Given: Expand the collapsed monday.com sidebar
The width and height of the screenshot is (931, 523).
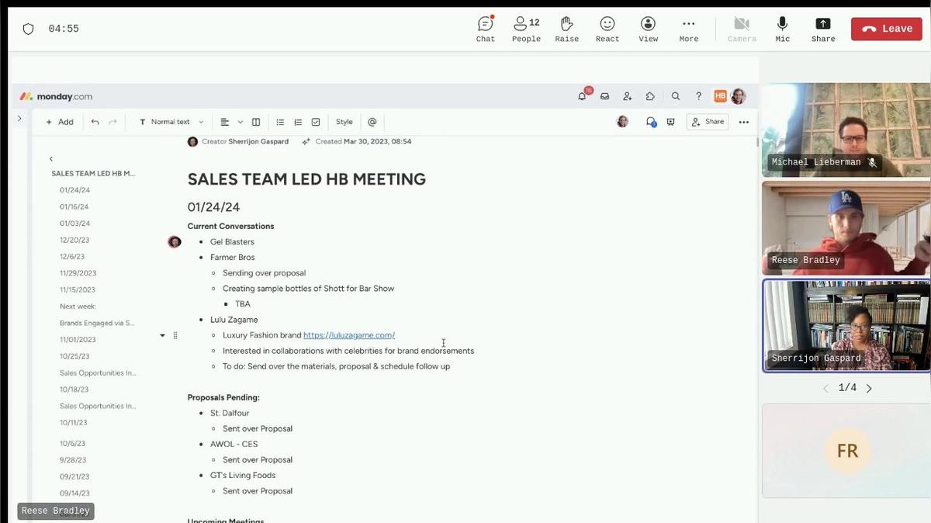Looking at the screenshot, I should tap(19, 119).
